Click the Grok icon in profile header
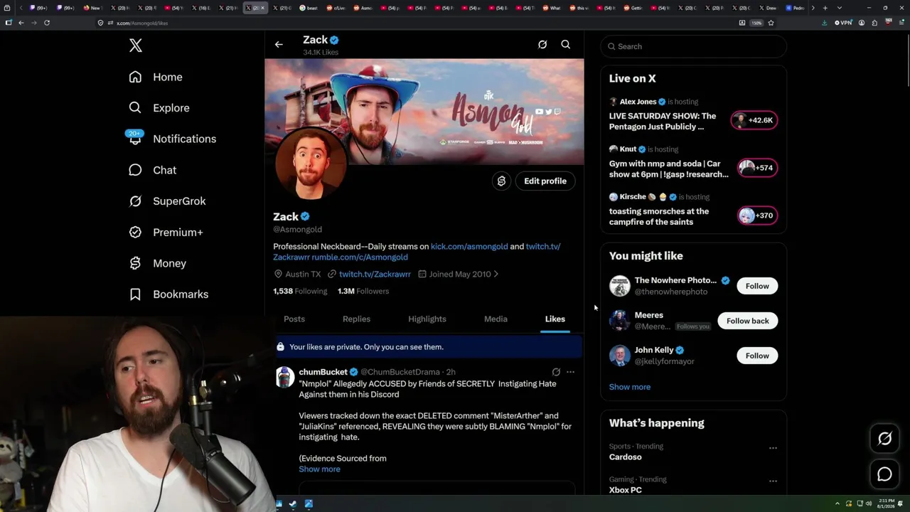The image size is (910, 512). [x=542, y=45]
